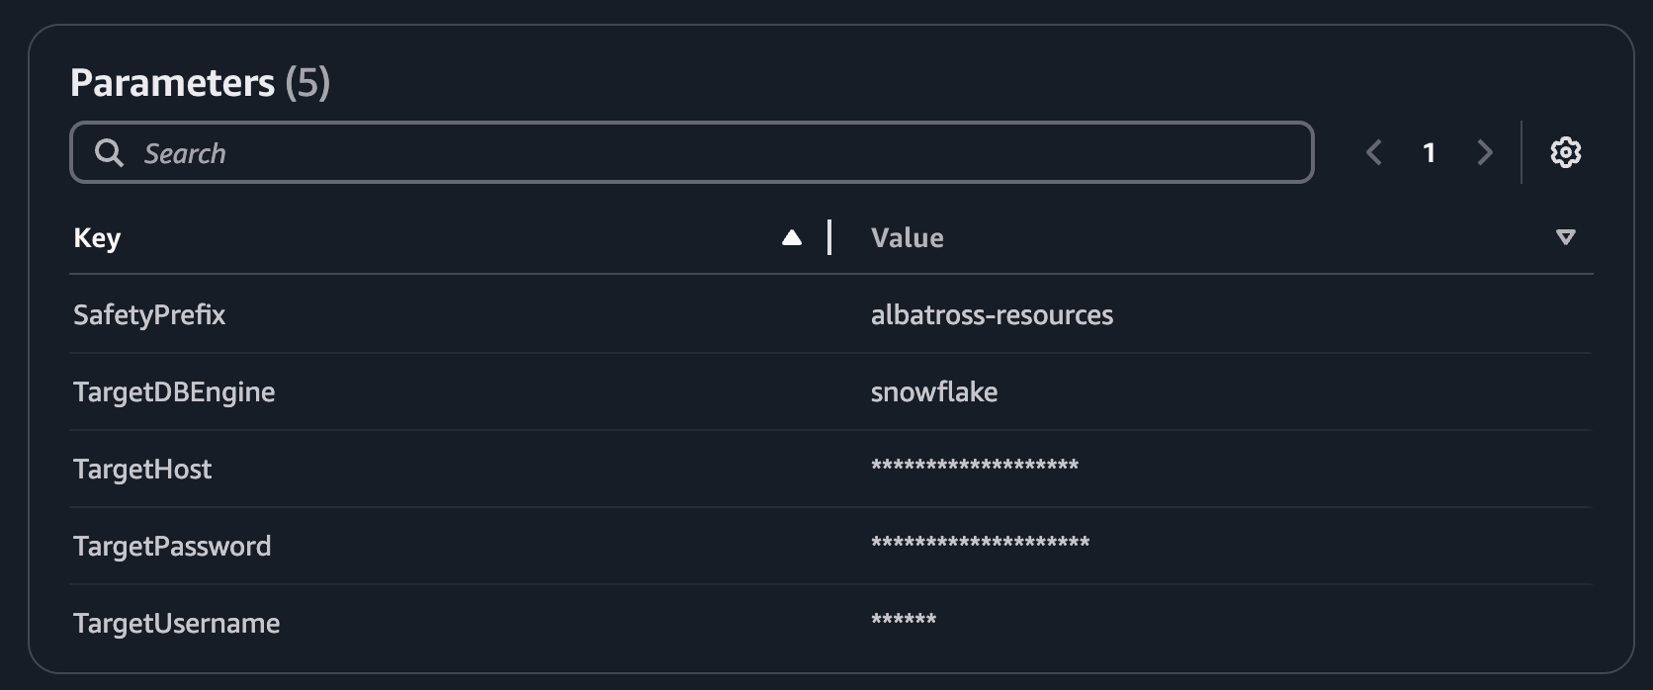Focus the parameters Search field
This screenshot has width=1653, height=690.
pos(691,152)
